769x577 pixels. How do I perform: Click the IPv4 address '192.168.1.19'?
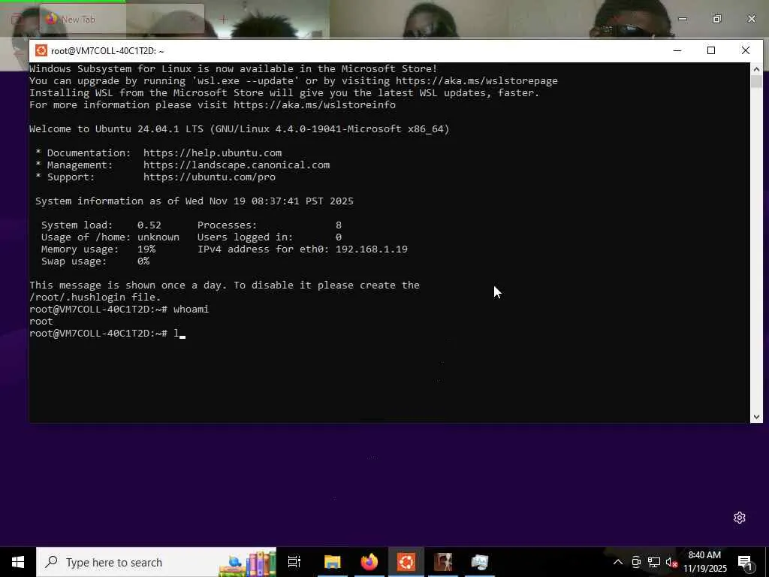click(x=371, y=249)
